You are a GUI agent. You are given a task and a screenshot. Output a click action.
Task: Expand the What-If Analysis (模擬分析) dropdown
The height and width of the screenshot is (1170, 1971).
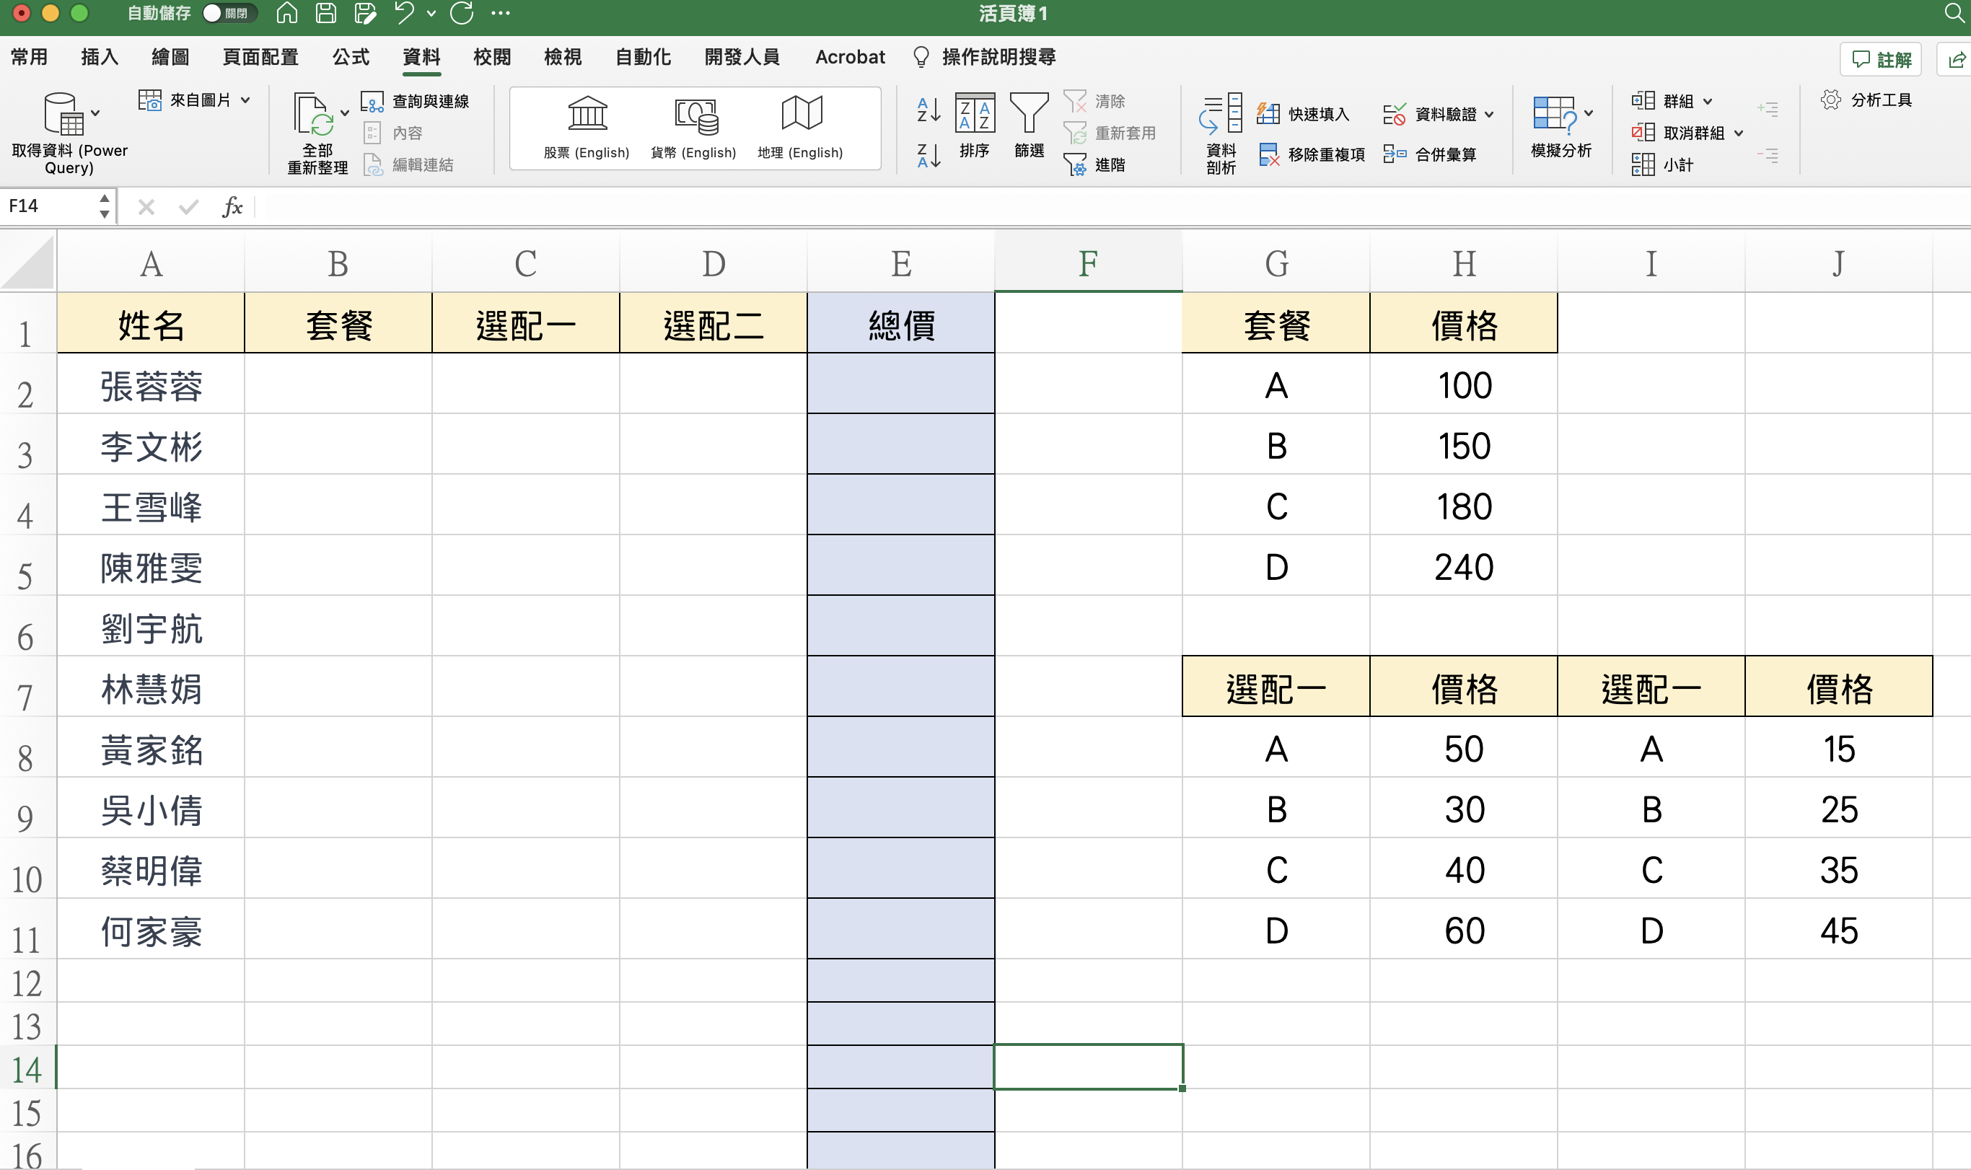[x=1589, y=113]
